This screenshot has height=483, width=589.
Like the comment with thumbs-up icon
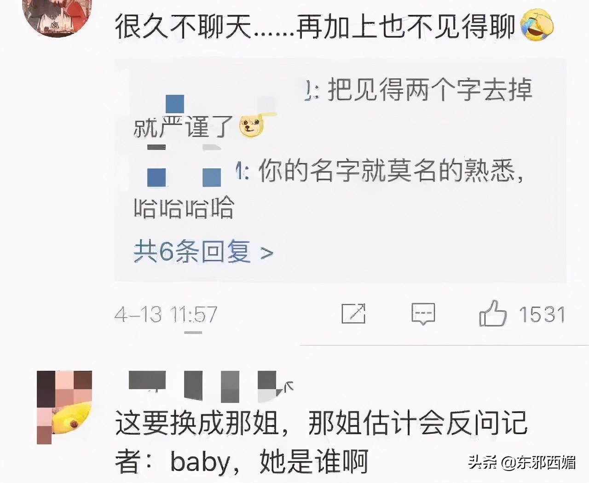(493, 313)
